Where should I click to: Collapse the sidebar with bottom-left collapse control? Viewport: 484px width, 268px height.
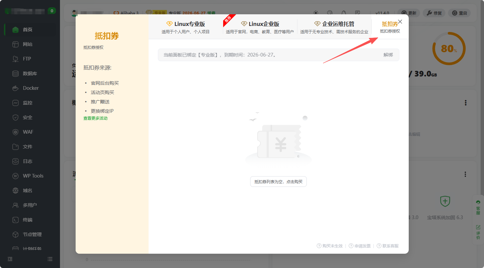(x=10, y=259)
